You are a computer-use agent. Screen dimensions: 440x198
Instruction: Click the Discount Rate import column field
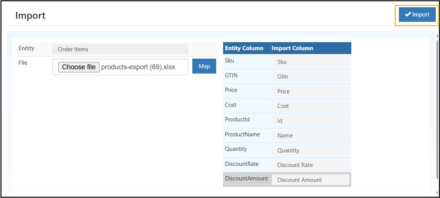pyautogui.click(x=310, y=165)
